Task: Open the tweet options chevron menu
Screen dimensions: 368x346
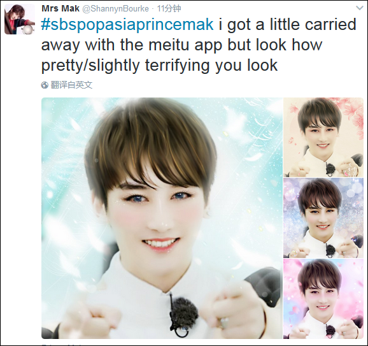Action: point(359,8)
